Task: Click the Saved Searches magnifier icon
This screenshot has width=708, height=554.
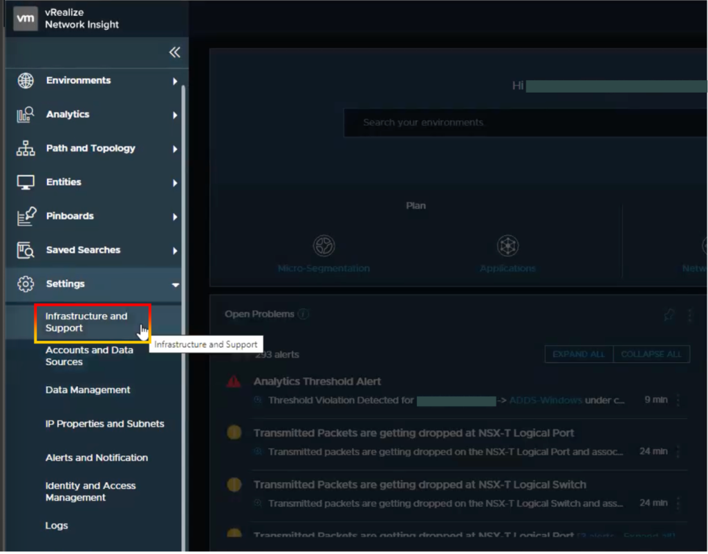Action: pos(26,250)
